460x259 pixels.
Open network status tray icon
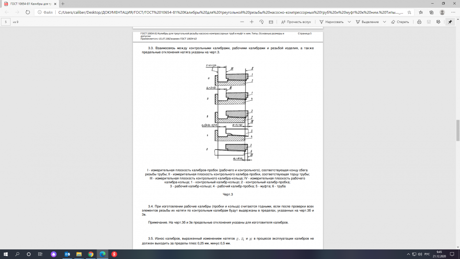pos(414,254)
